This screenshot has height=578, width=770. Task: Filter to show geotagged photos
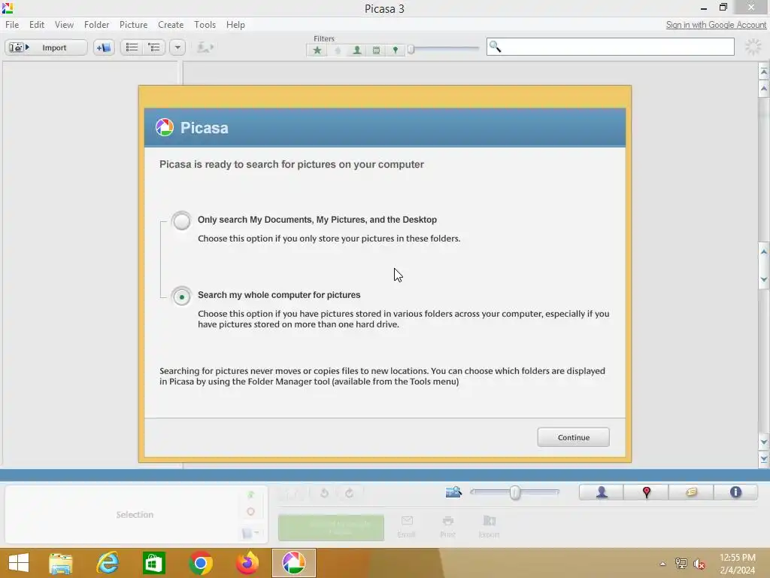pos(396,50)
